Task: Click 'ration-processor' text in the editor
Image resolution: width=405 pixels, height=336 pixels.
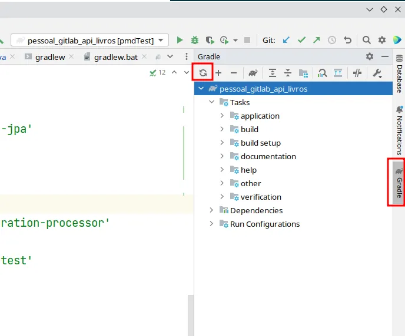Action: (55, 223)
